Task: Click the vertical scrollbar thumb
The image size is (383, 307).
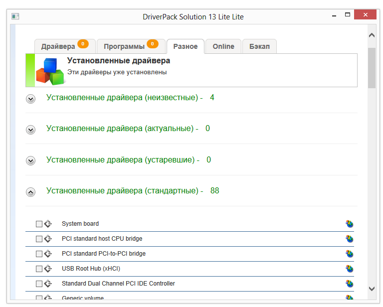Action: point(372,67)
